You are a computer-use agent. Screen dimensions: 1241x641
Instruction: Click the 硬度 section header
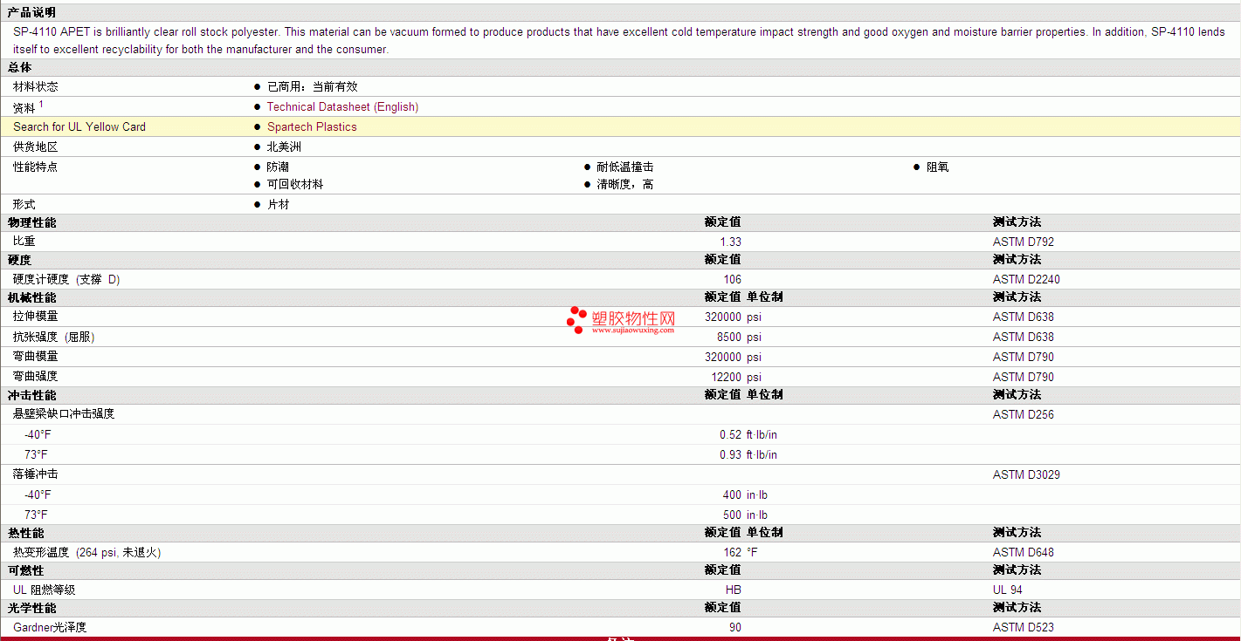pyautogui.click(x=19, y=260)
